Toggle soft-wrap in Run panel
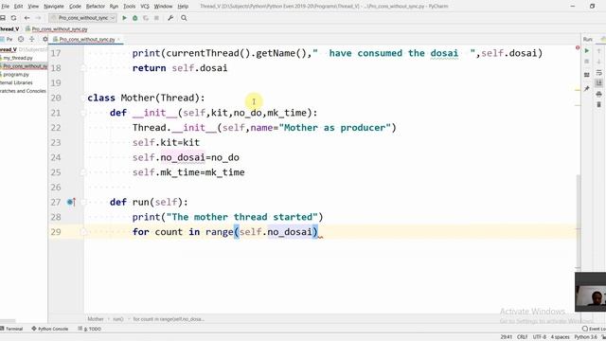The height and width of the screenshot is (341, 606). click(599, 73)
